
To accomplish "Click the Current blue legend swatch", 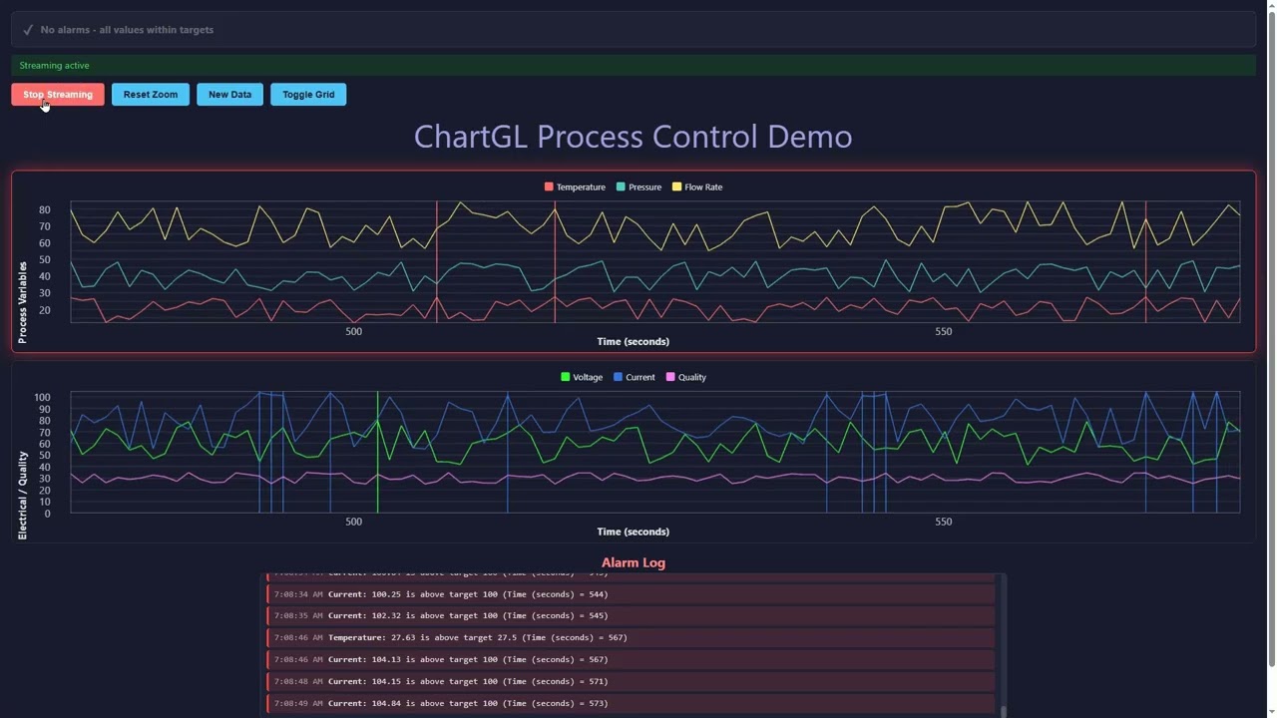I will coord(618,377).
